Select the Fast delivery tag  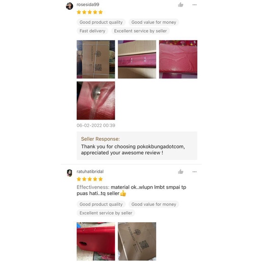[x=92, y=31]
